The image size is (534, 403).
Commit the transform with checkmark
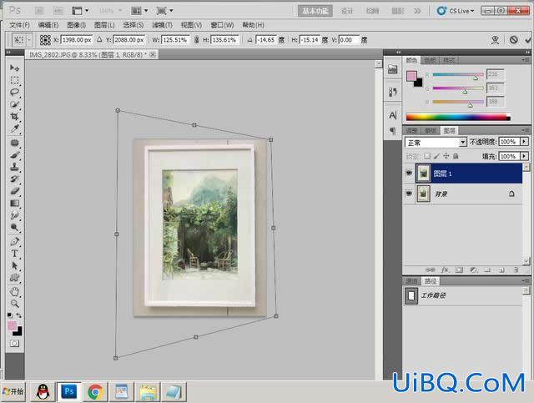point(528,40)
